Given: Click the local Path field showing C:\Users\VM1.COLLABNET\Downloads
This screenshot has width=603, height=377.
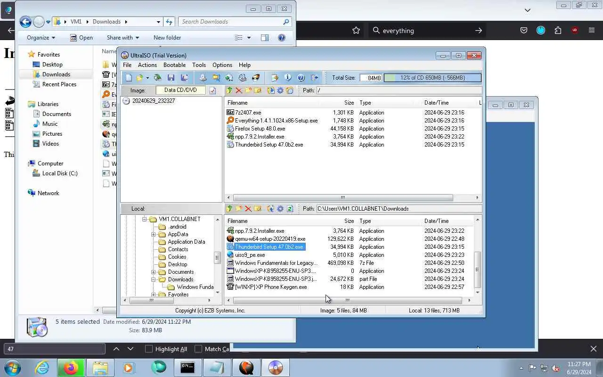Looking at the screenshot, I should click(399, 208).
